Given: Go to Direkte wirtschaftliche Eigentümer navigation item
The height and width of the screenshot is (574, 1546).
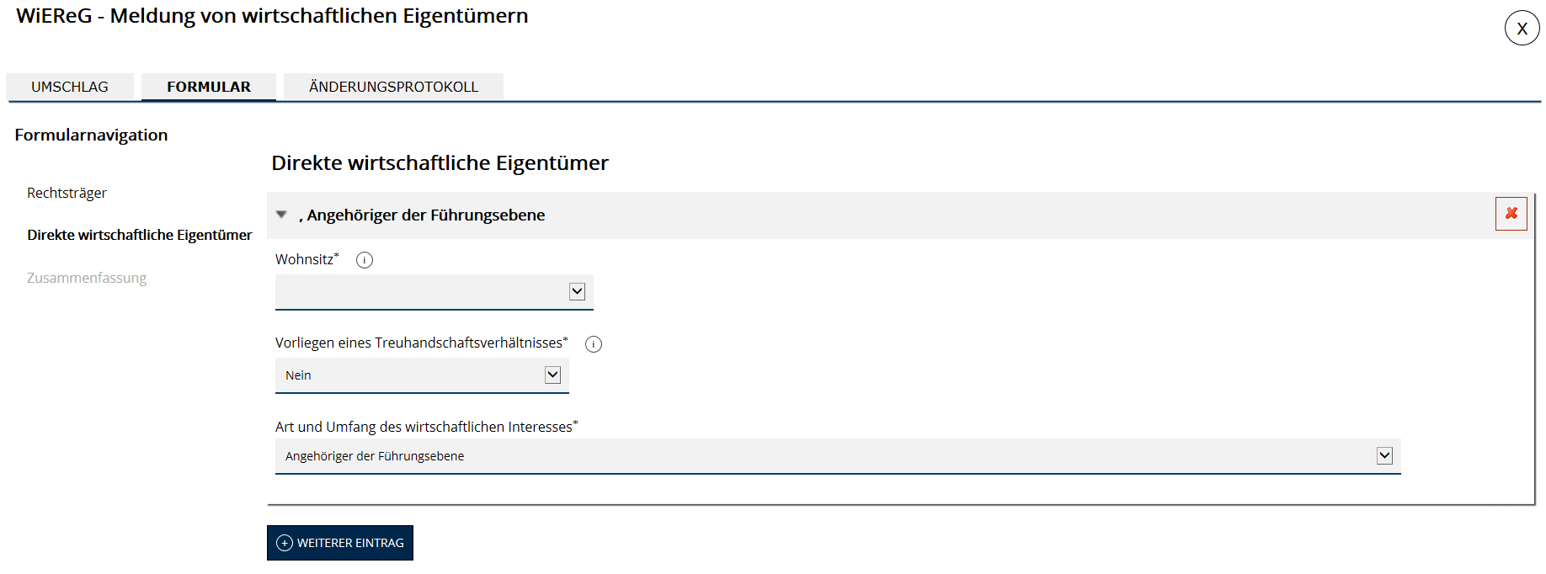Looking at the screenshot, I should pyautogui.click(x=140, y=235).
